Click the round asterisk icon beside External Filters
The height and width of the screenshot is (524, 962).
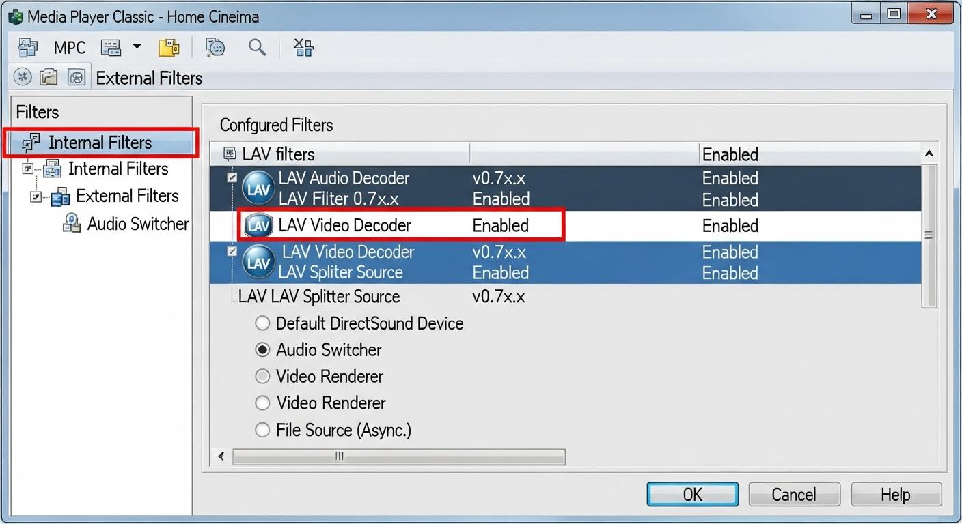click(x=23, y=77)
